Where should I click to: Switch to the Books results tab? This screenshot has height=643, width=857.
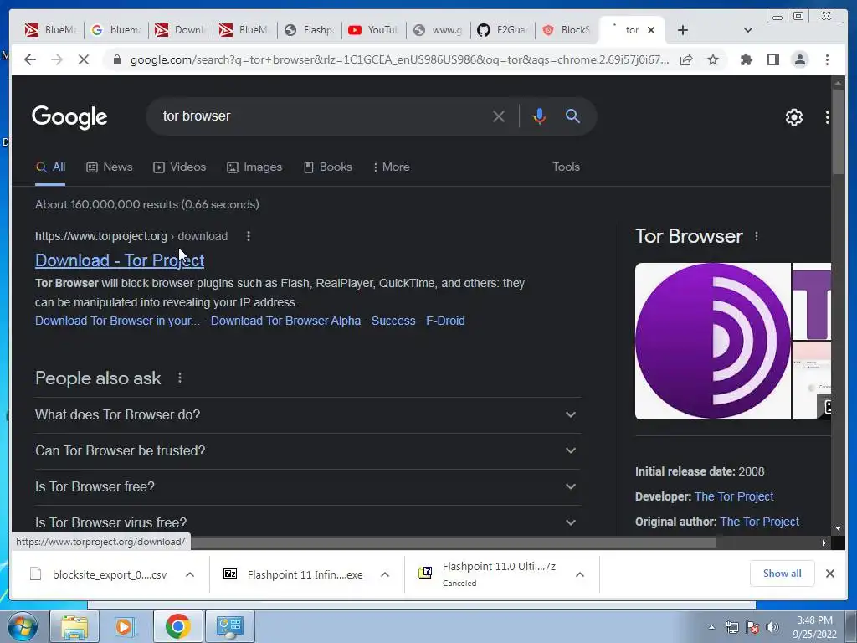pyautogui.click(x=328, y=167)
